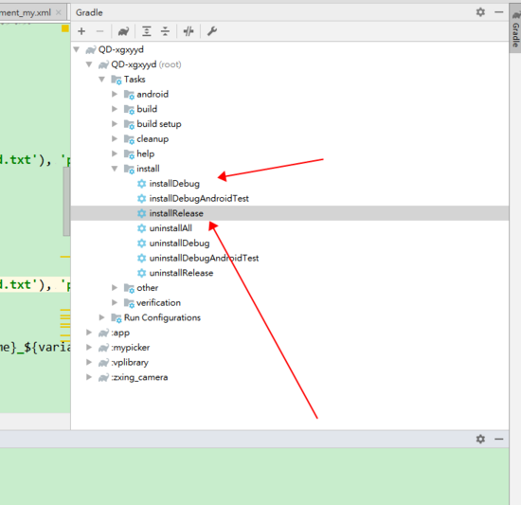Collapse the Tasks folder
The height and width of the screenshot is (505, 521).
pyautogui.click(x=102, y=80)
